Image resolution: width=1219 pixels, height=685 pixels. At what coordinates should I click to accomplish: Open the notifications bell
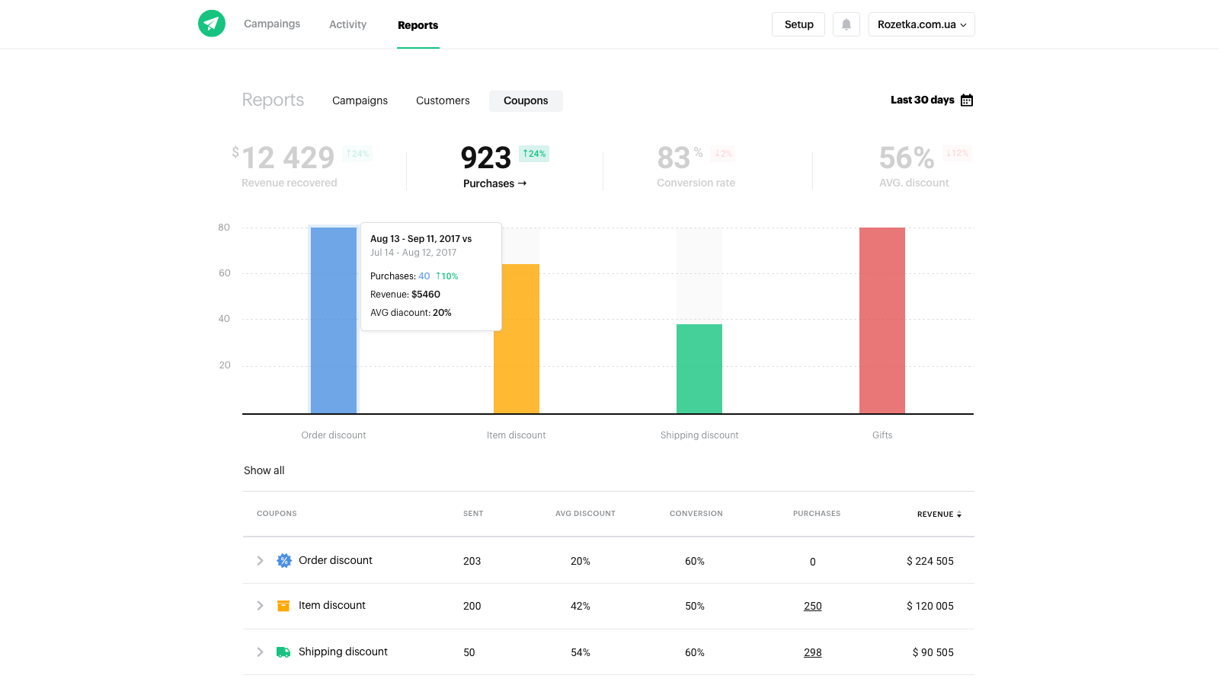pyautogui.click(x=846, y=24)
